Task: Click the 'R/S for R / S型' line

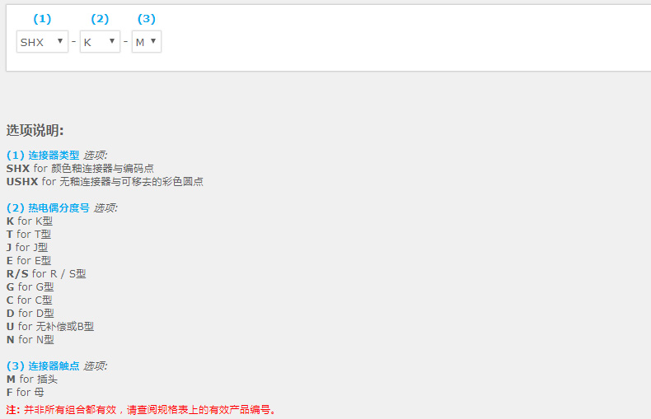Action: point(46,273)
